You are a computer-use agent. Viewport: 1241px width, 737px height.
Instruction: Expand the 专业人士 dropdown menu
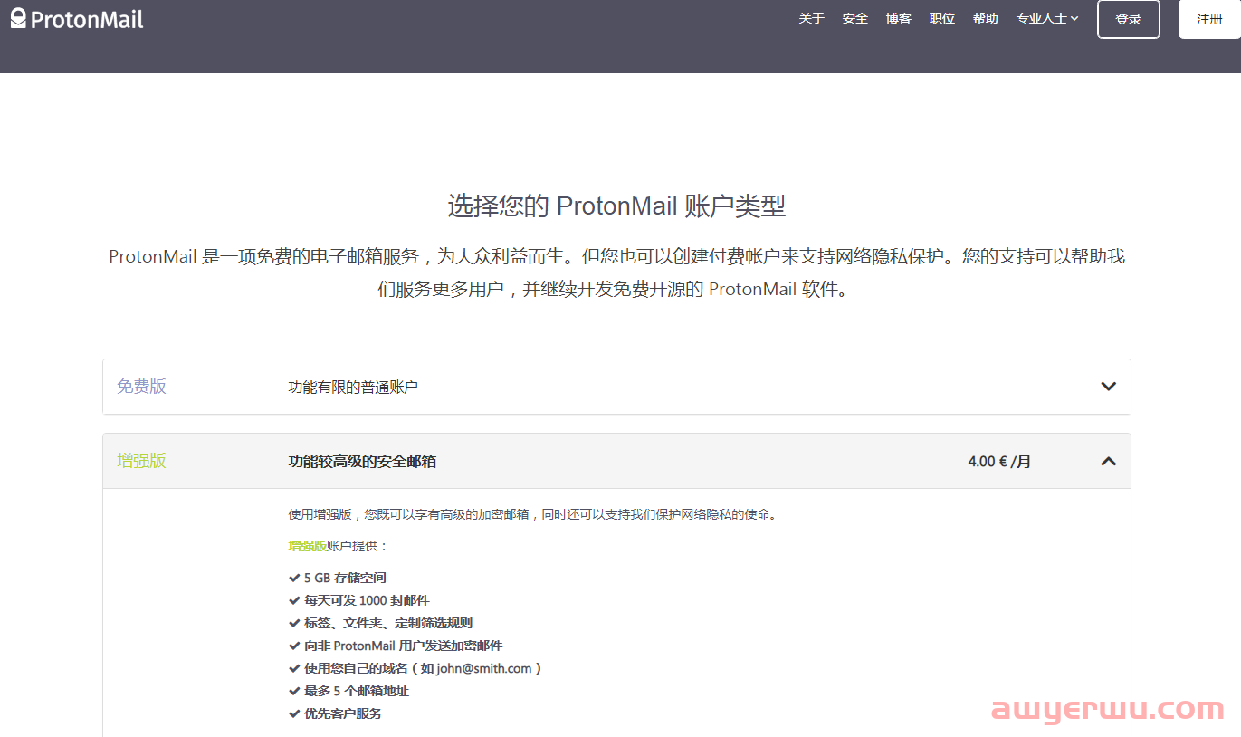point(1047,18)
